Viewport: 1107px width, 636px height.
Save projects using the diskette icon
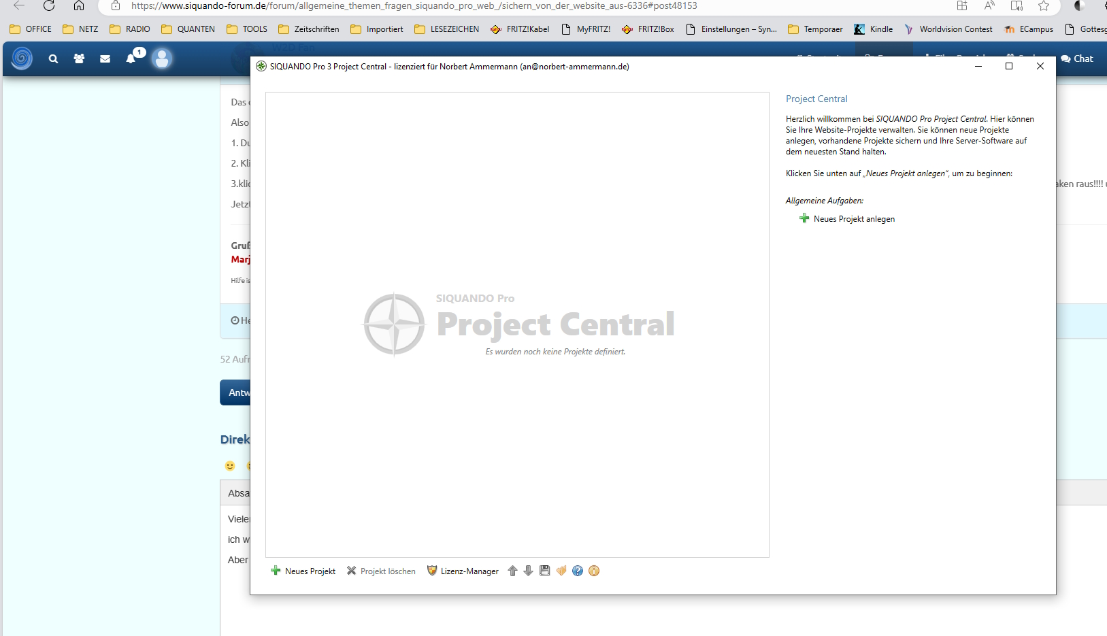[x=544, y=571]
